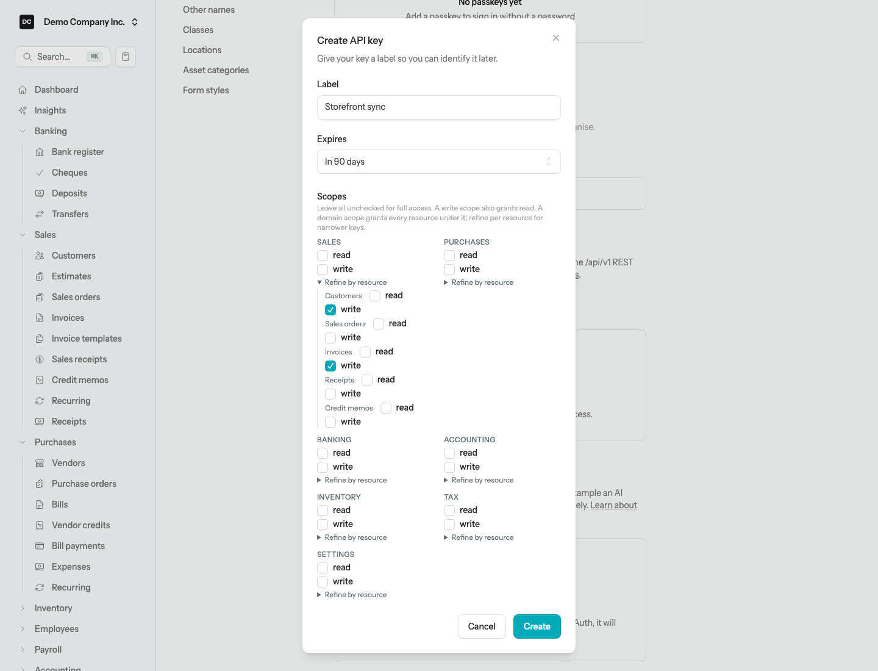The image size is (878, 671).
Task: Close the Create API key dialog
Action: click(x=556, y=38)
